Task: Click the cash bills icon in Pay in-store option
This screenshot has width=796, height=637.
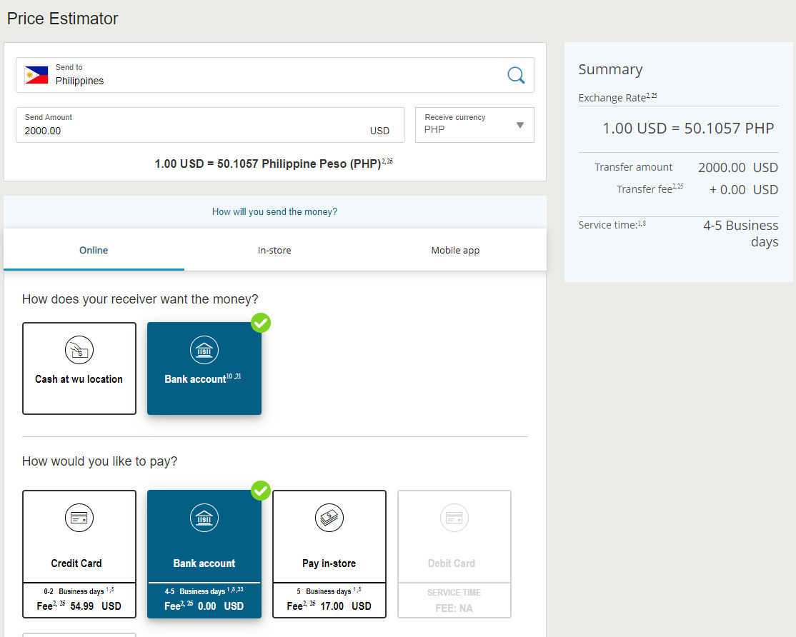Action: (329, 518)
